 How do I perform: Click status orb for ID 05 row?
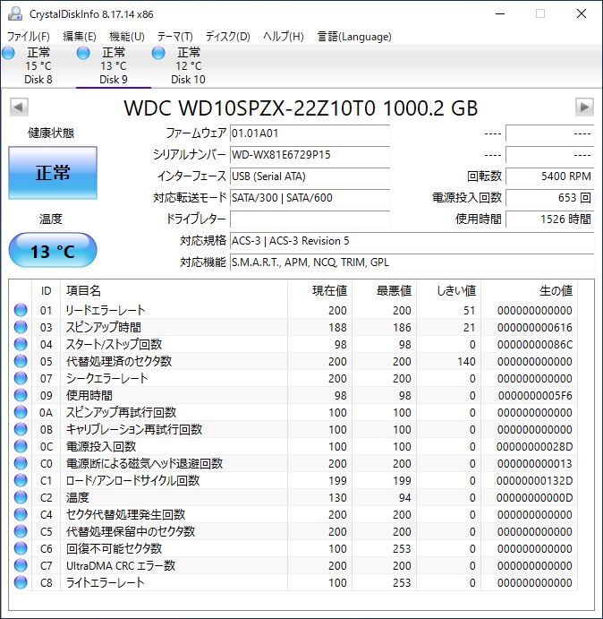click(x=21, y=361)
